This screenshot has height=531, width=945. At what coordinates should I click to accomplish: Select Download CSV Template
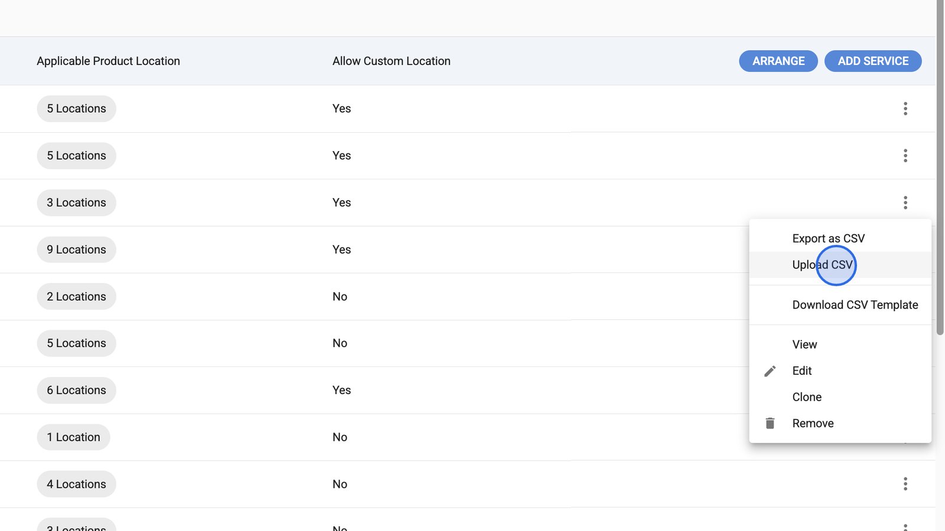coord(855,305)
